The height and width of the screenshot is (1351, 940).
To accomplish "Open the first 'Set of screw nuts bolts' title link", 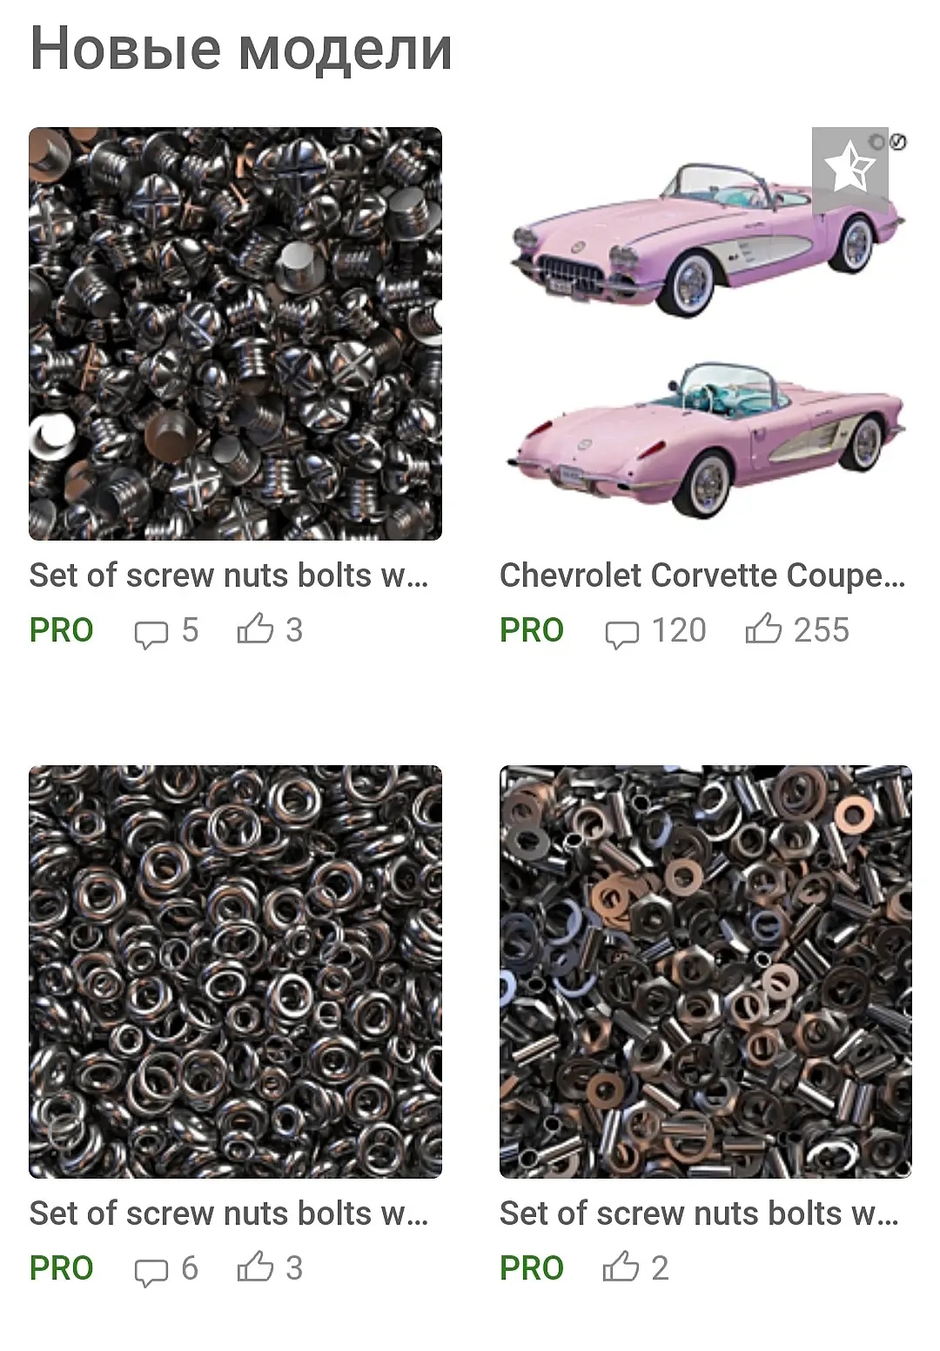I will (229, 575).
